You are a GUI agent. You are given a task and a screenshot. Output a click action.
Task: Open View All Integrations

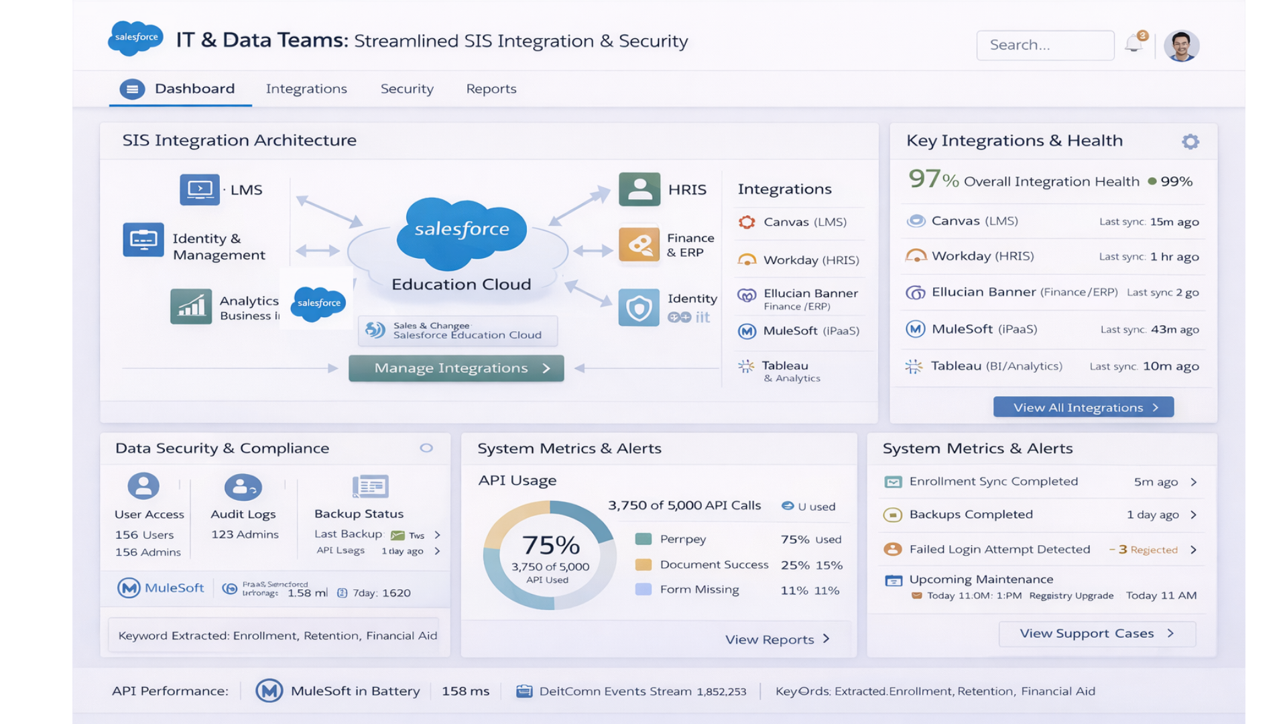(x=1083, y=407)
